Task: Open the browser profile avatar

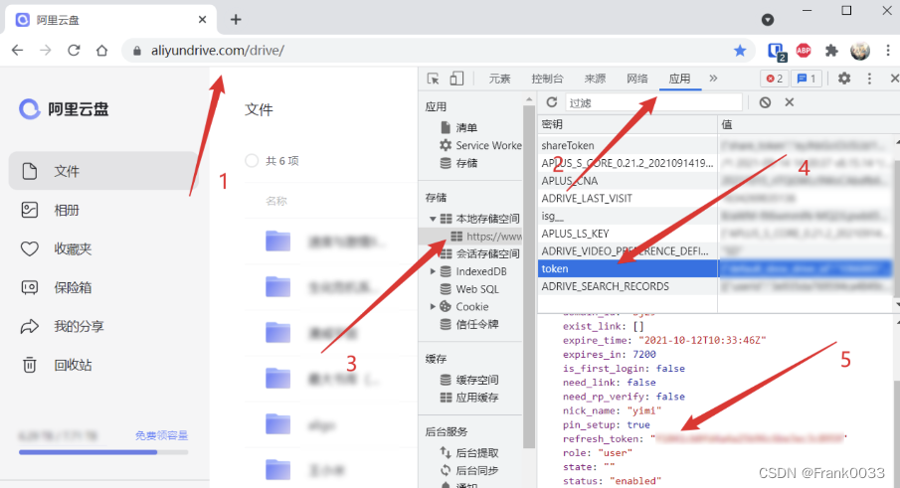Action: tap(859, 51)
